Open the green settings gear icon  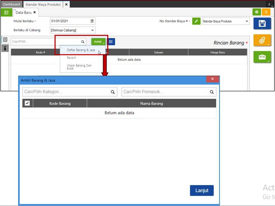pyautogui.click(x=257, y=12)
